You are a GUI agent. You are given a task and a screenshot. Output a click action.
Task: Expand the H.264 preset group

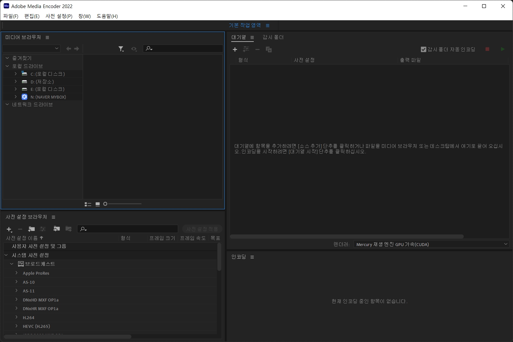pyautogui.click(x=16, y=317)
